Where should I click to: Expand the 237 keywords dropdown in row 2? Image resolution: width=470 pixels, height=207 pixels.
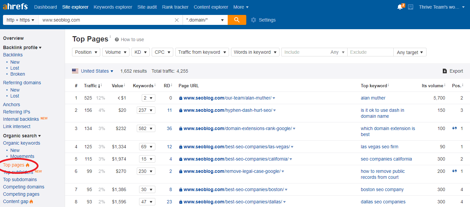146,110
